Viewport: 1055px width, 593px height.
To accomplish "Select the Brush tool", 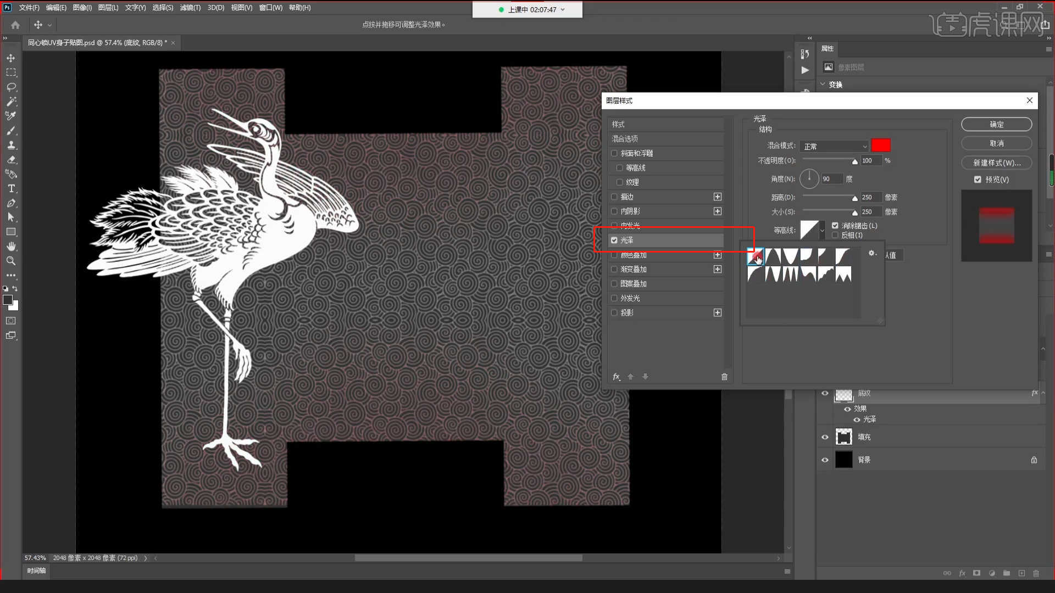I will pos(11,131).
